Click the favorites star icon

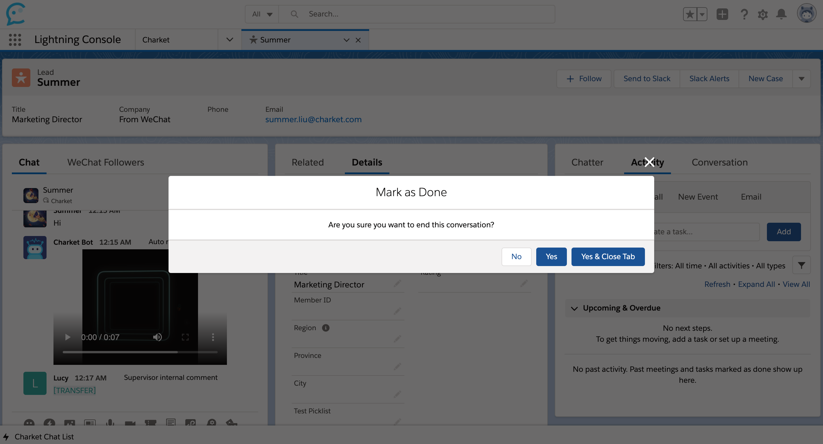690,14
